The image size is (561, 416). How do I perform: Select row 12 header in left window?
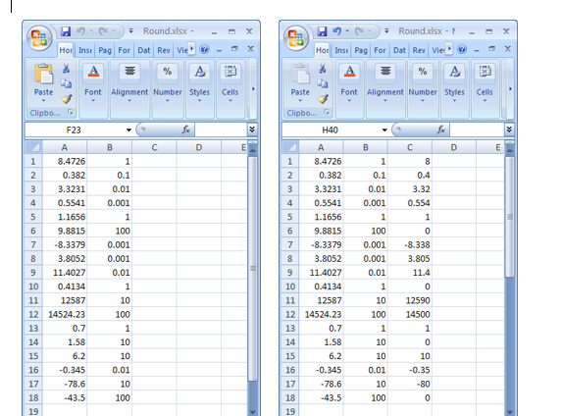(33, 314)
